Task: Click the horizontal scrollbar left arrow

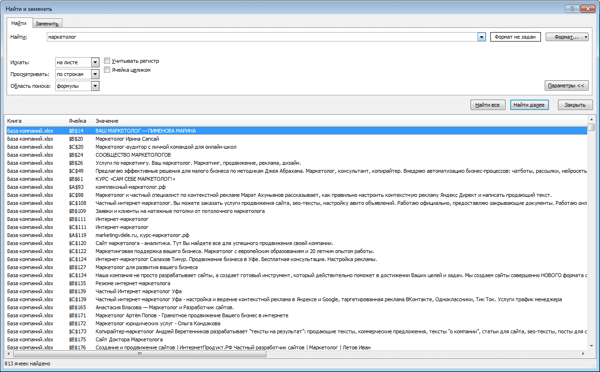Action: 8,353
